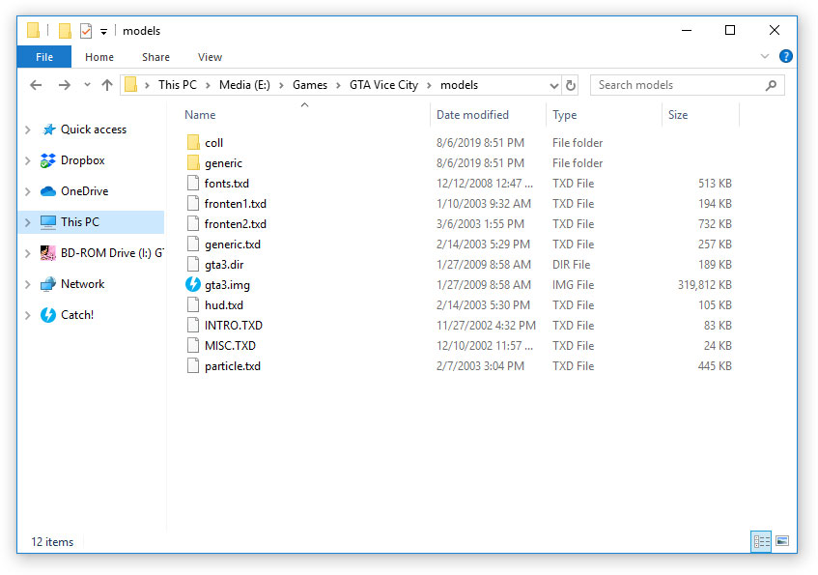This screenshot has height=575, width=818.
Task: Sort by the Name column header
Action: pyautogui.click(x=200, y=115)
